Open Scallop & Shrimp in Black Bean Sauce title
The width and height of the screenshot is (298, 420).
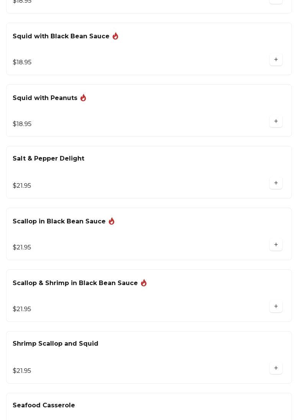(x=75, y=283)
